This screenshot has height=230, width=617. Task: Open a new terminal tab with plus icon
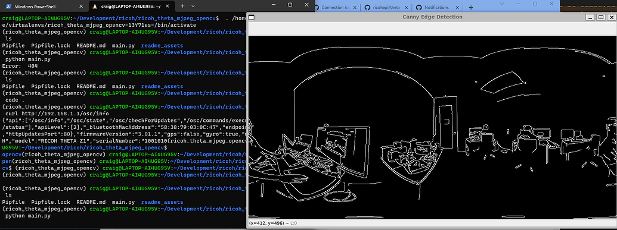(182, 7)
